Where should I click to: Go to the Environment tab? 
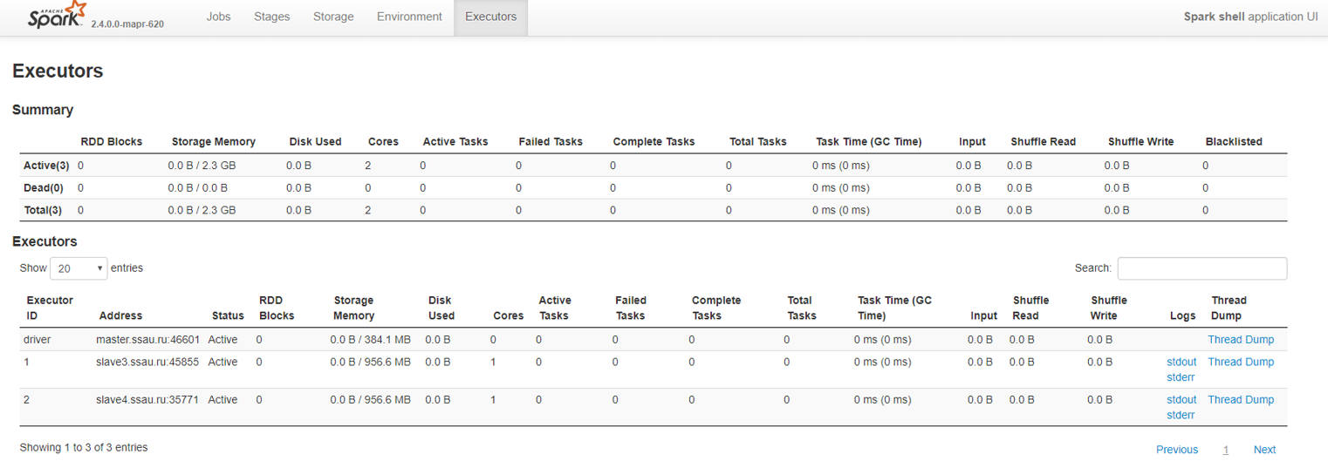(x=409, y=17)
